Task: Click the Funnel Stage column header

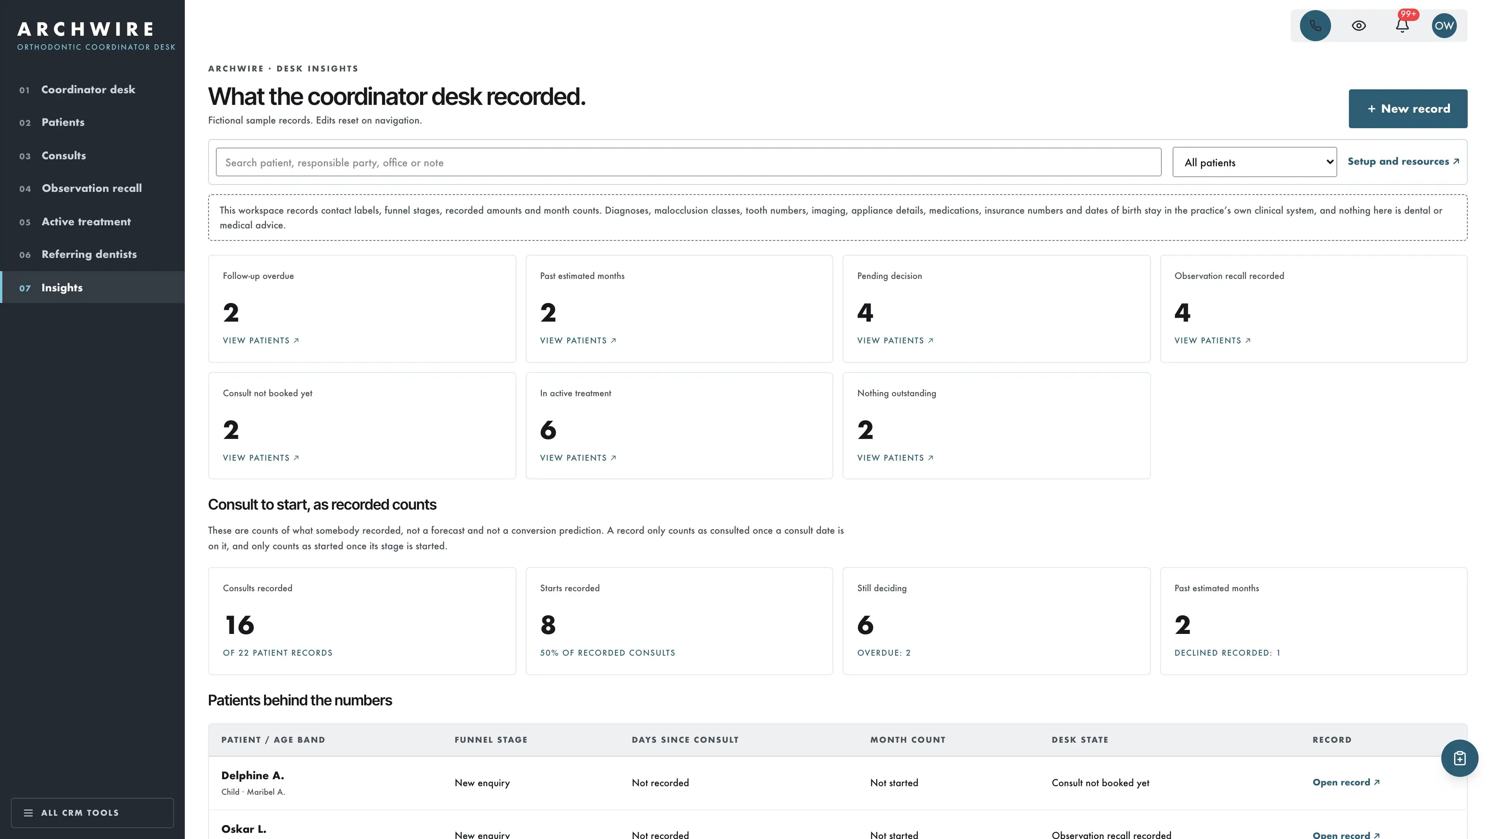Action: point(491,740)
